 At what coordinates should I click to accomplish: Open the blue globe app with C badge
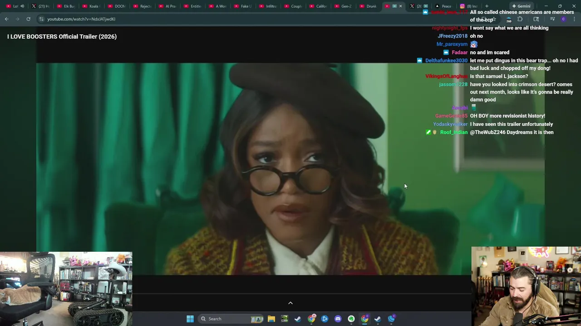(391, 319)
